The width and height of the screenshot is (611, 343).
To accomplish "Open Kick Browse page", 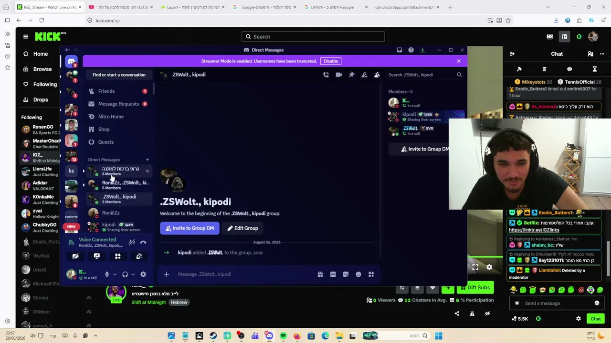I will tap(37, 69).
